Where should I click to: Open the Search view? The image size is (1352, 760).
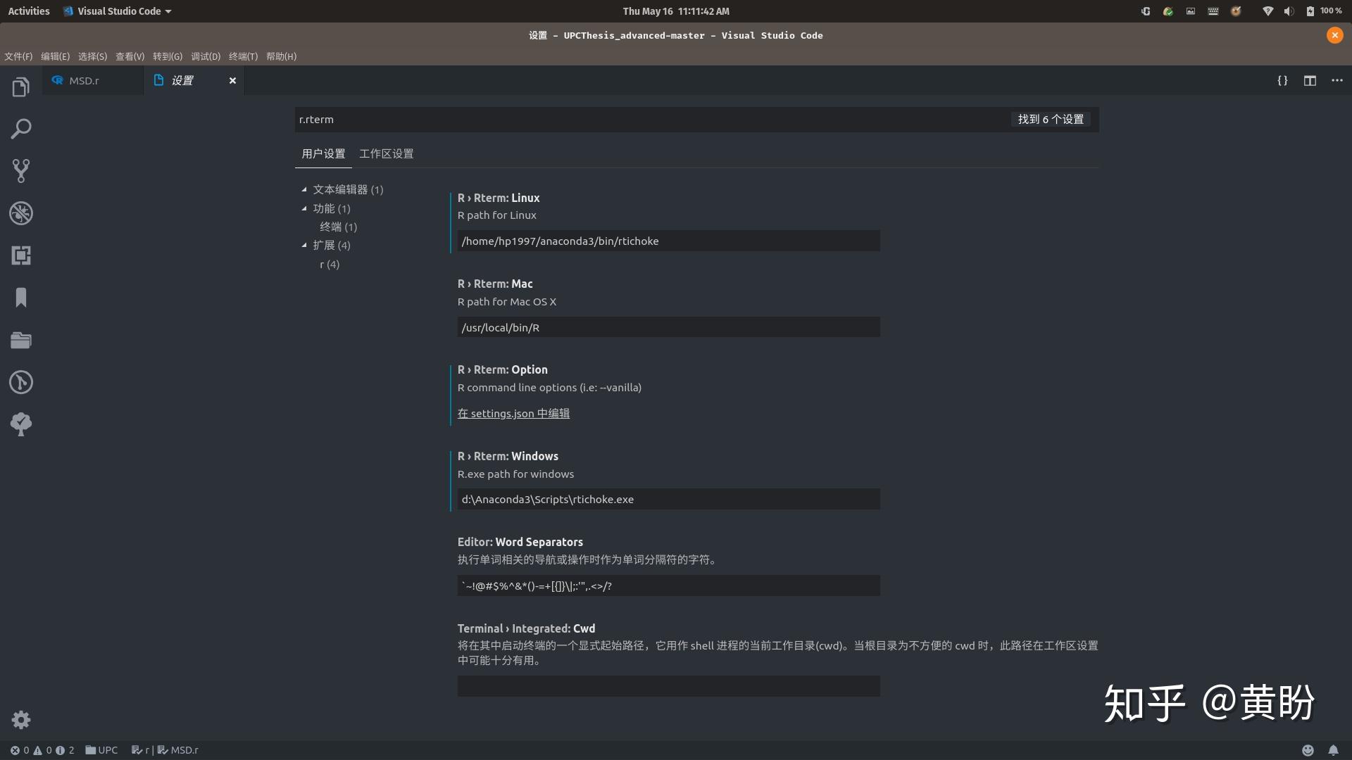click(21, 129)
